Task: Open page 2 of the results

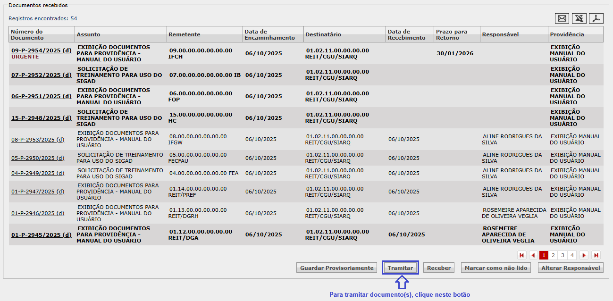Action: pos(553,255)
